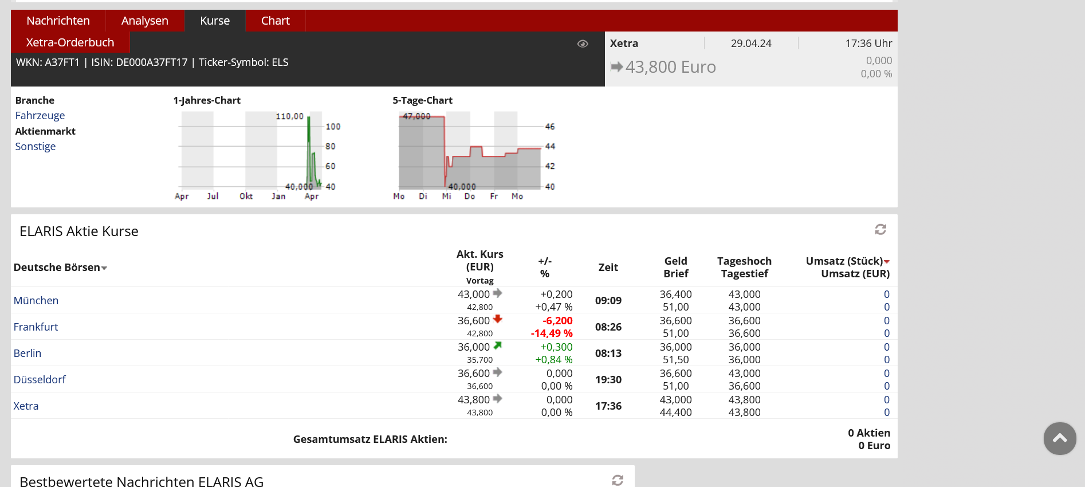Switch to the Analysen tab
Viewport: 1085px width, 487px height.
144,21
